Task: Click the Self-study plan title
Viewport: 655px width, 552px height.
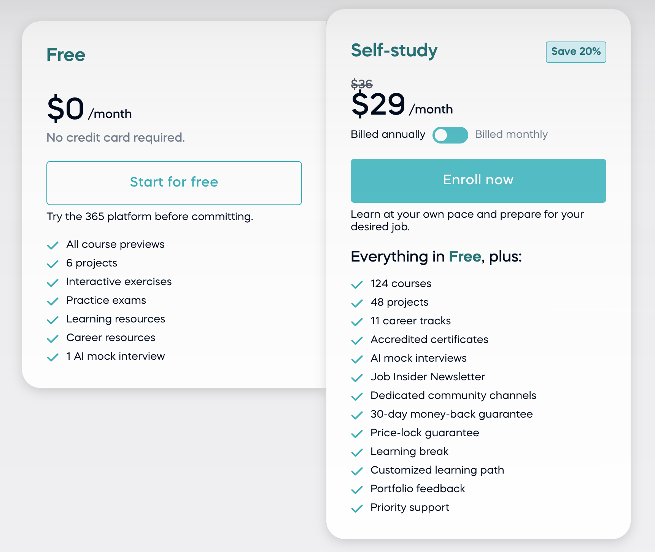Action: tap(394, 51)
